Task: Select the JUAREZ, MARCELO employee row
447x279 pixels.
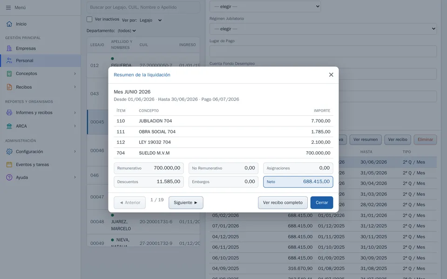Action: coord(143,222)
